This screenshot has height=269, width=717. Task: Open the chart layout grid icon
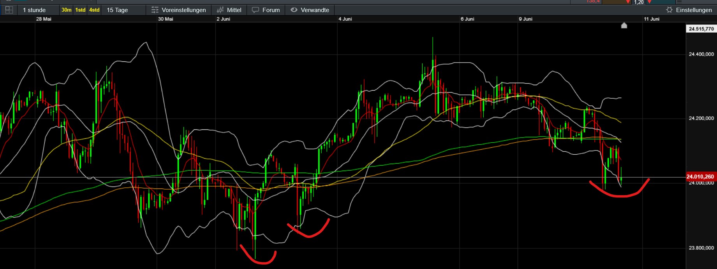pos(9,10)
